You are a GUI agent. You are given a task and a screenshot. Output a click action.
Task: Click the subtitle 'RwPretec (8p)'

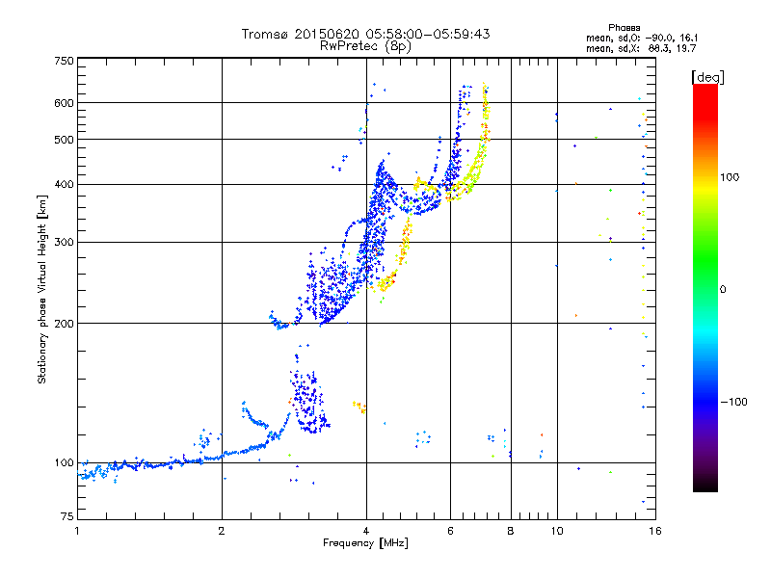coord(365,46)
